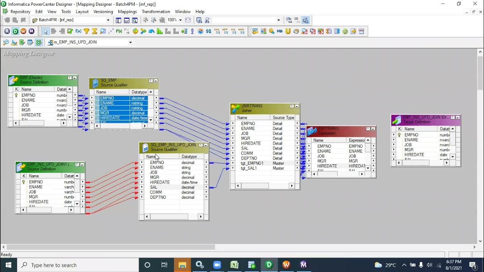Open Workflow Monitor with the M icon

click(31, 31)
